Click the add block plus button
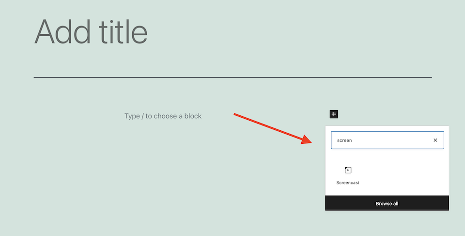Screen dimensions: 465x236 coord(334,114)
